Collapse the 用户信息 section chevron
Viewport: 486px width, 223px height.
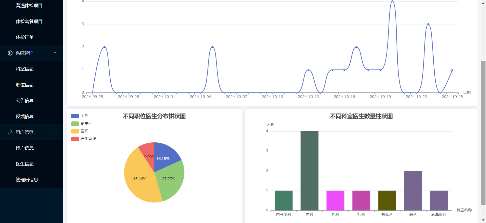[55, 132]
